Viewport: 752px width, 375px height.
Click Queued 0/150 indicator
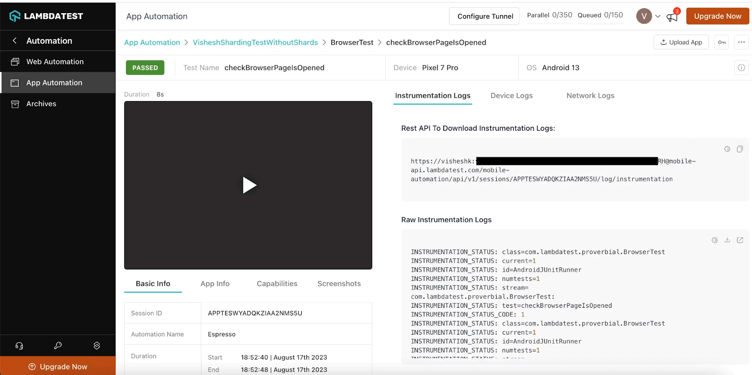pyautogui.click(x=600, y=15)
